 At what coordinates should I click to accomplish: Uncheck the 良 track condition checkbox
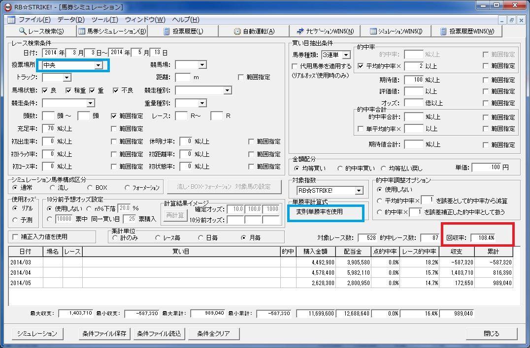pos(45,90)
